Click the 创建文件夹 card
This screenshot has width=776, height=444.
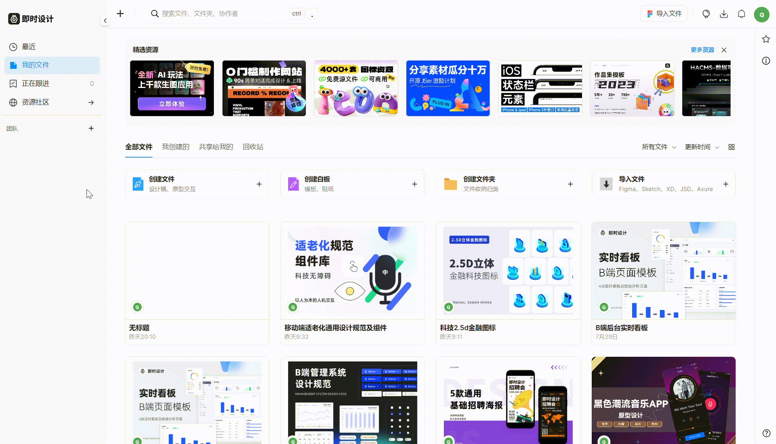pyautogui.click(x=508, y=184)
